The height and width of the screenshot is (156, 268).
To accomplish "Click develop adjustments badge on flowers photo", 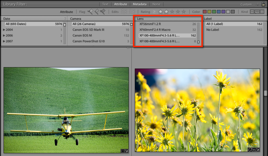I will click(x=258, y=150).
